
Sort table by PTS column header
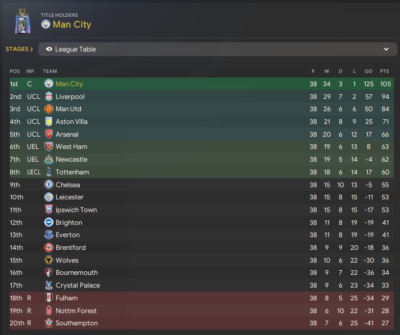click(x=384, y=71)
